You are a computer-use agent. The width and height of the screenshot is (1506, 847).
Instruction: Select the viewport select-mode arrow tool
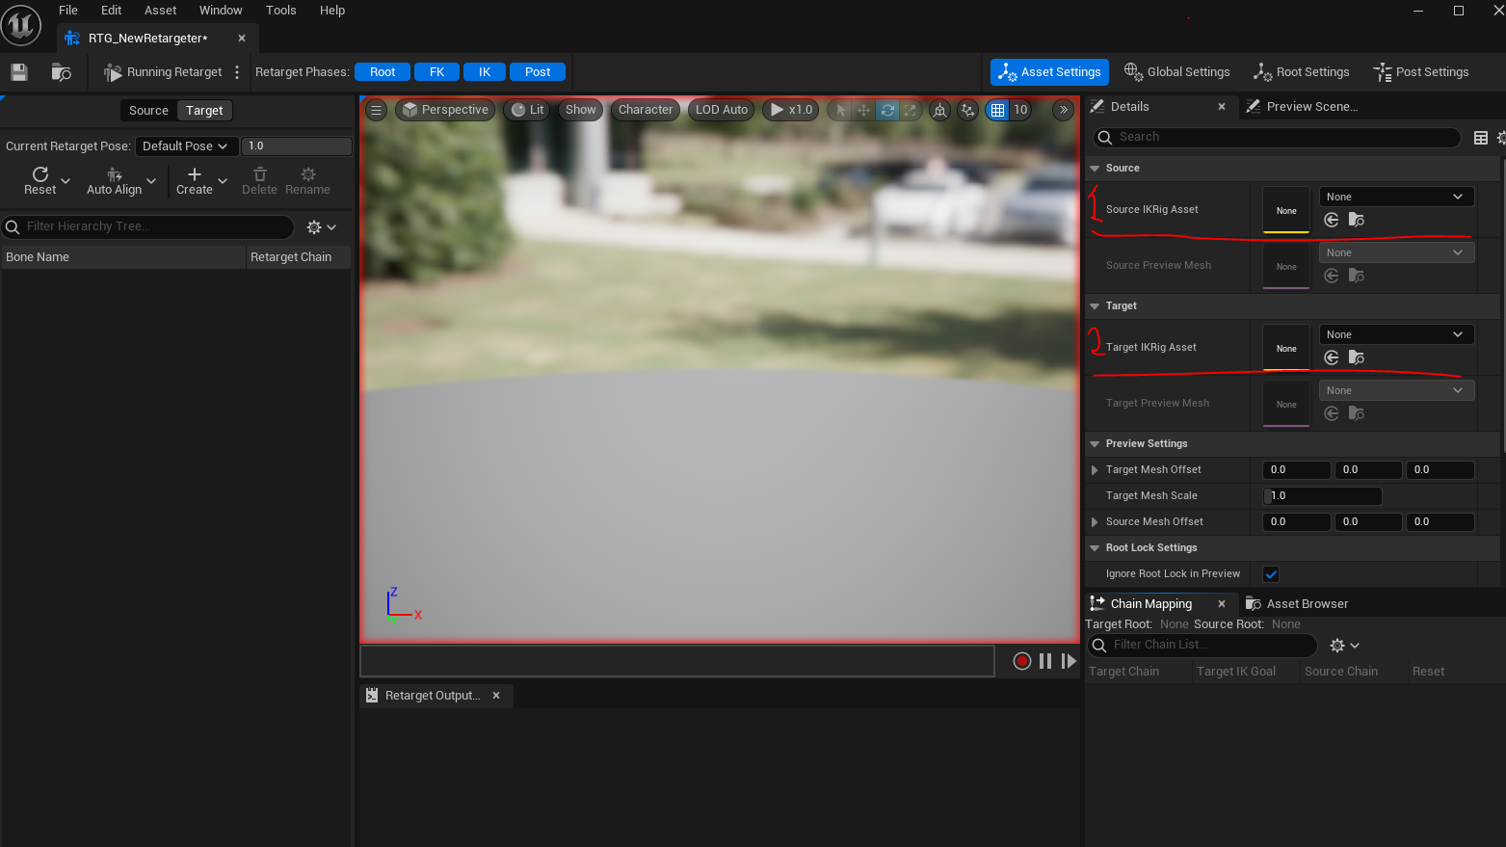840,110
